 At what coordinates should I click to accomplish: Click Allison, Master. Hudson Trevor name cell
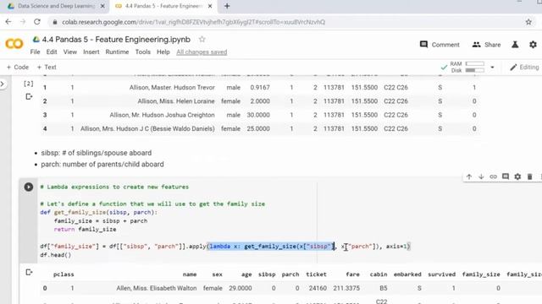click(172, 88)
